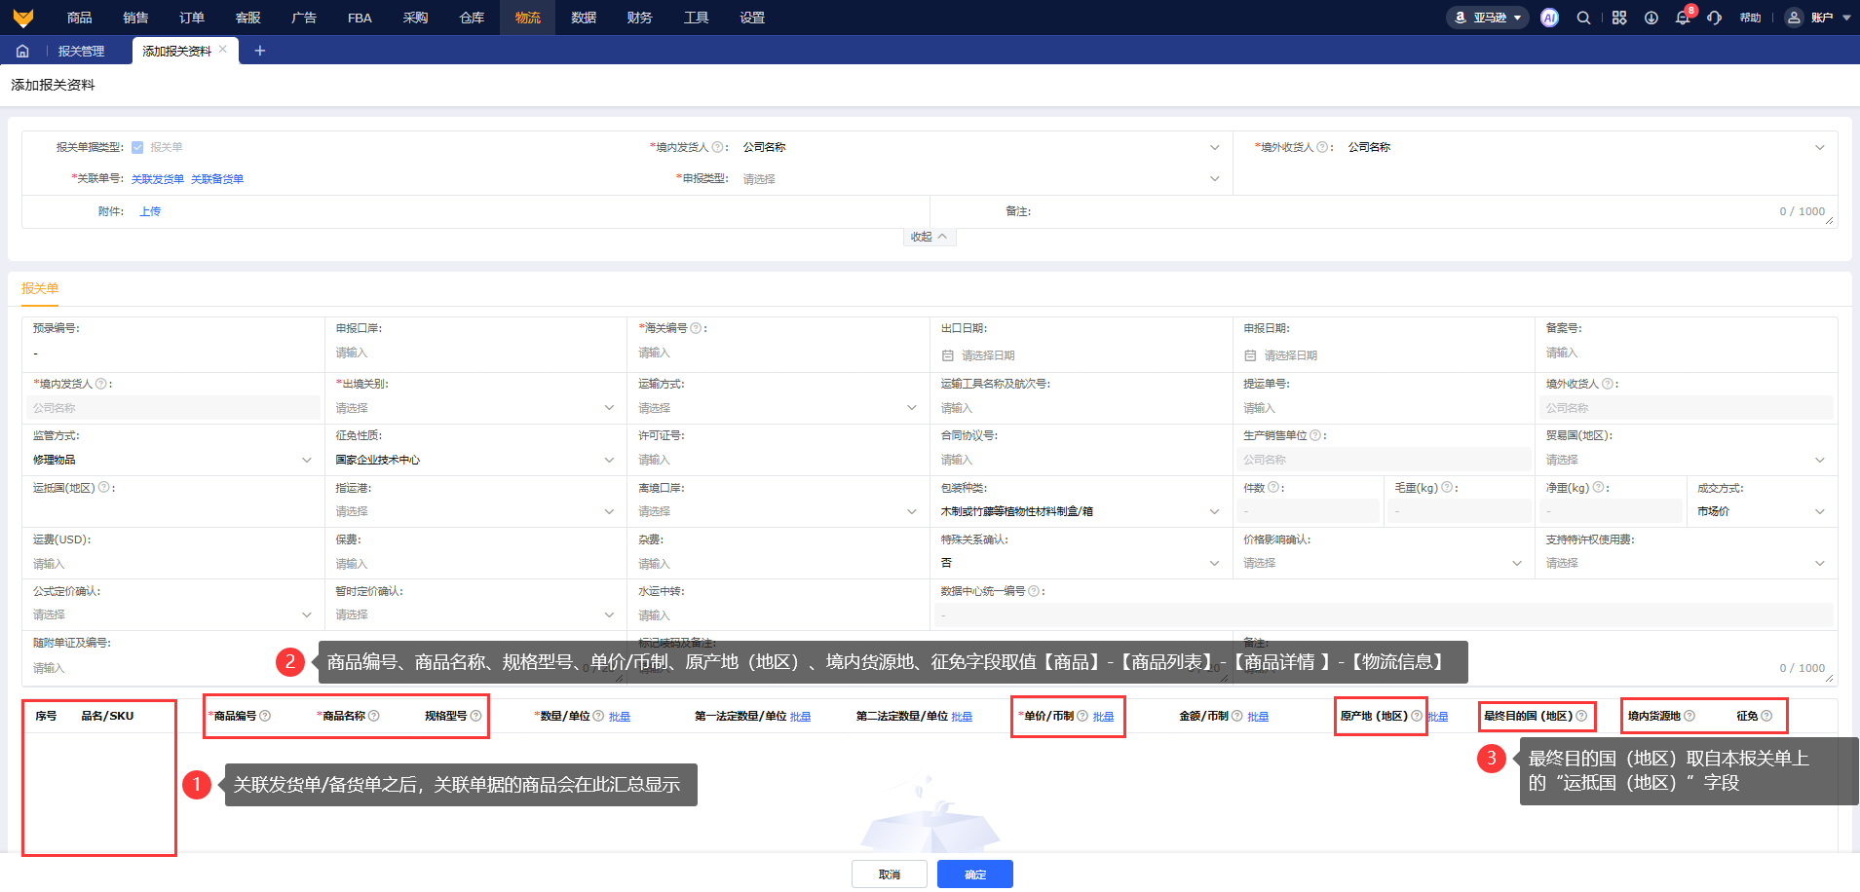Open the 监管方式 dropdown showing 修理物品

(x=172, y=460)
